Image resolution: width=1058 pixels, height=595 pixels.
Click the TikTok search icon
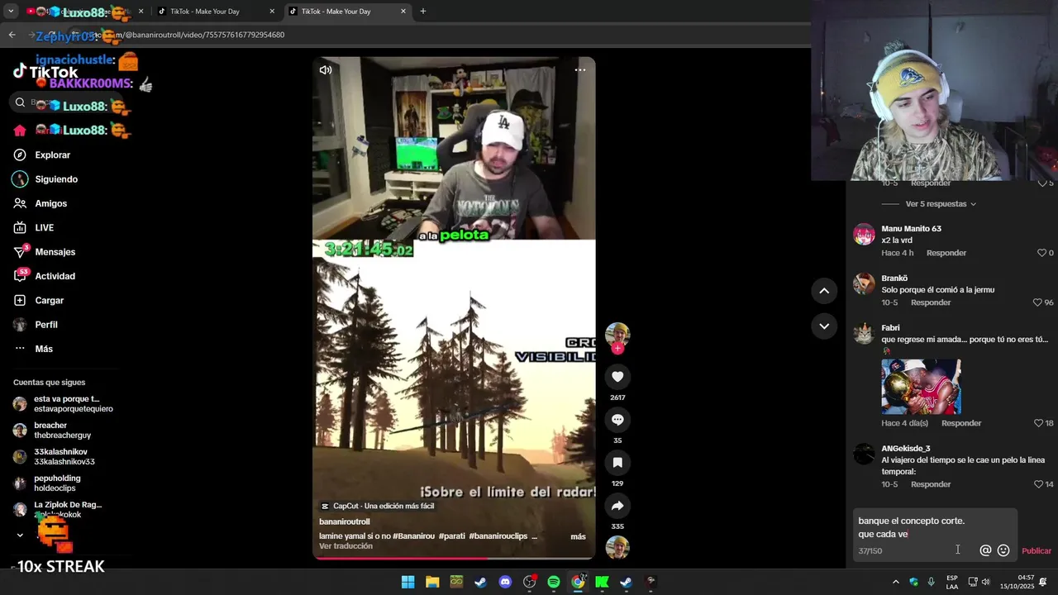(x=20, y=102)
